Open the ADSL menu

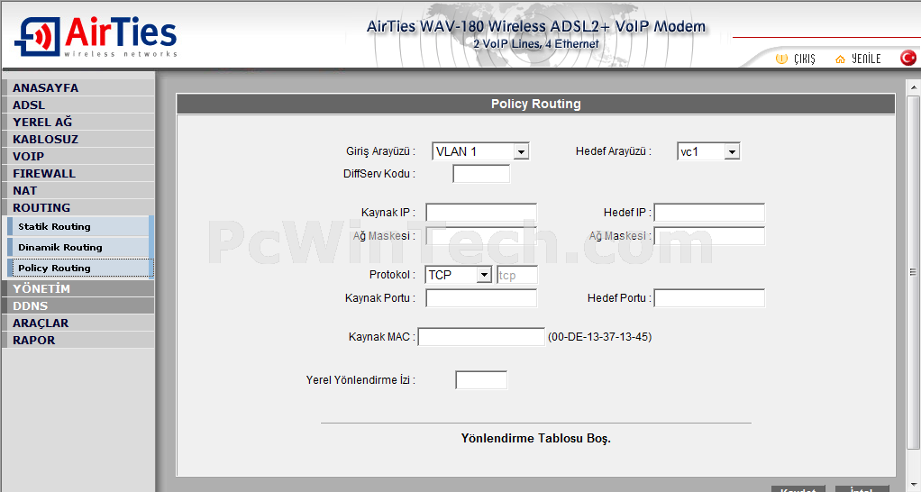(x=78, y=105)
